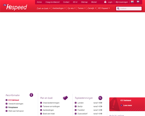145x116 pixels.
Task: Open ICE Duitsland under Reisinformatie
Action: click(14, 100)
